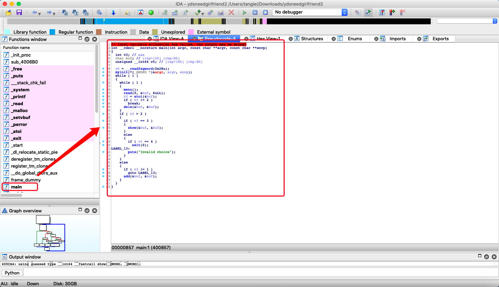Click the pencil edit/rename icon
Viewport: 499px width, 287px height.
(x=221, y=12)
